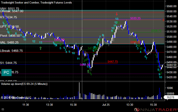Click the 5430.00 price axis label
178x112 pixels.
[x=172, y=72]
